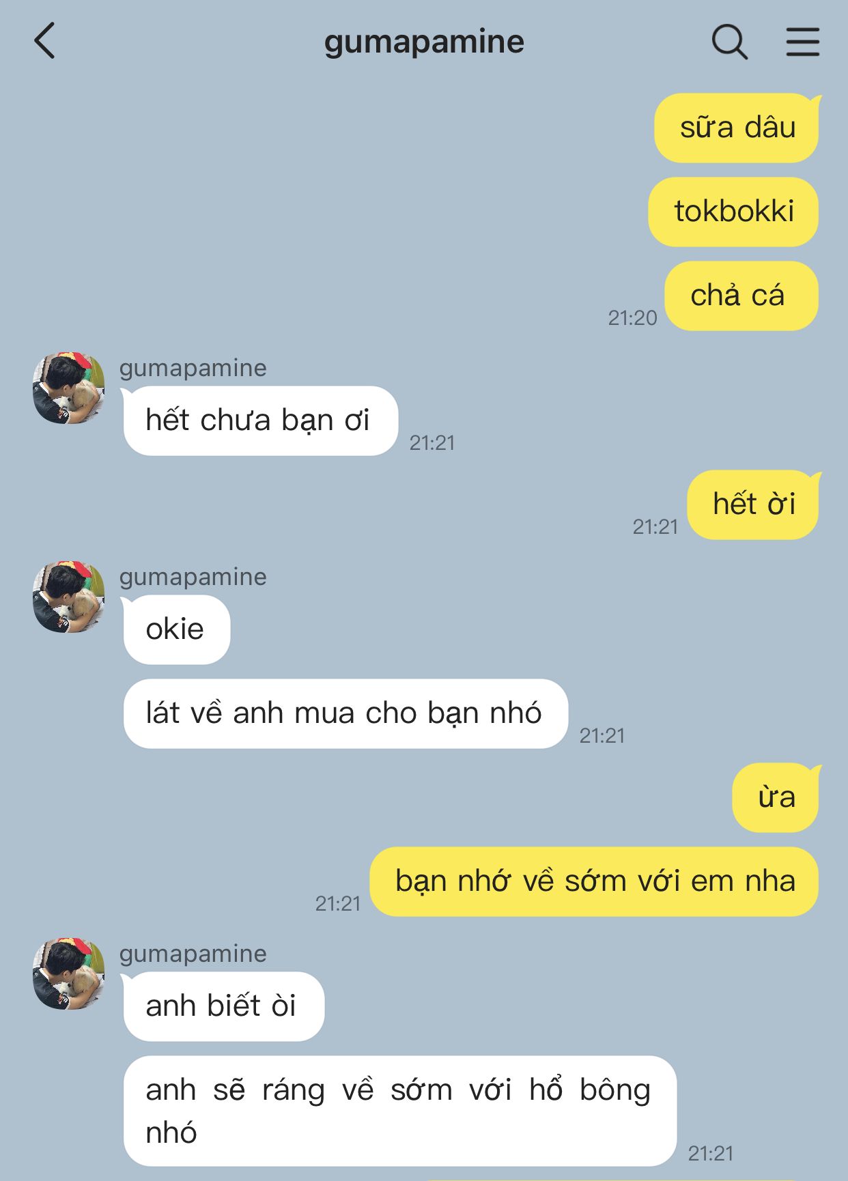
Task: Tap the gumapamine chat title
Action: coord(424,42)
